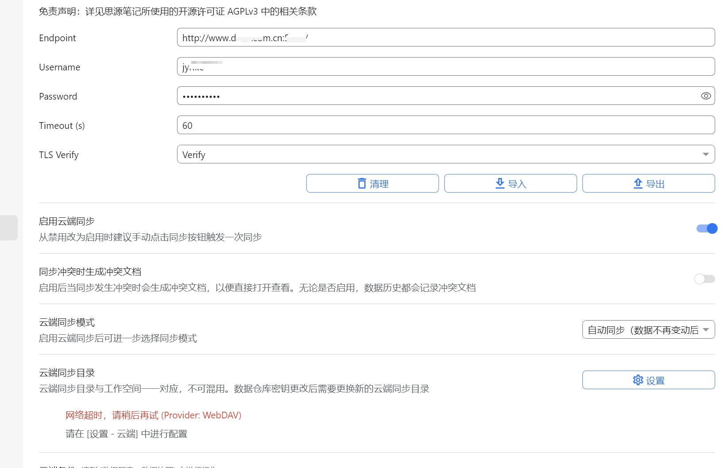The image size is (724, 468).
Task: Select the Username text field
Action: pos(445,66)
